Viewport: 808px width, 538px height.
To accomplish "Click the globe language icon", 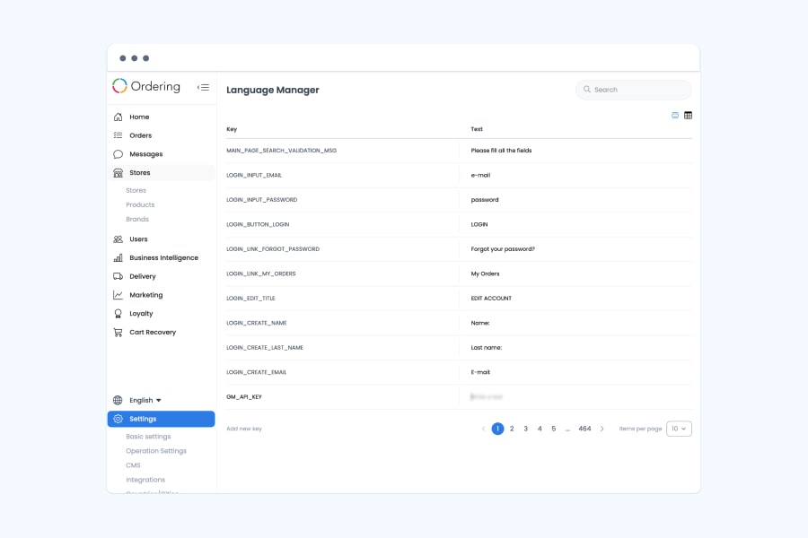I will (x=118, y=400).
